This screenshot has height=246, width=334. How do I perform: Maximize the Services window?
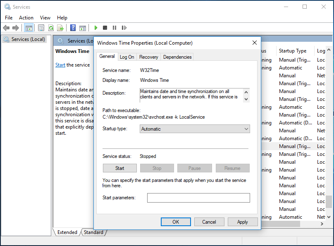[x=305, y=7]
